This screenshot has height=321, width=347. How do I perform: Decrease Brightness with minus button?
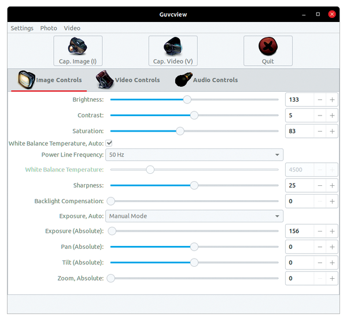(x=320, y=100)
